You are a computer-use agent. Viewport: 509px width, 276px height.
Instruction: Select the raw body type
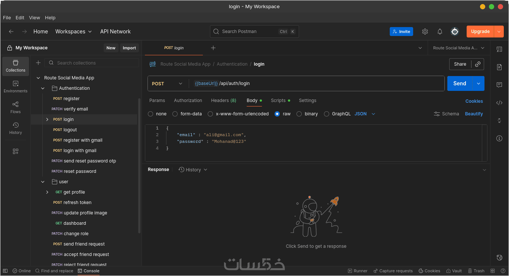277,114
